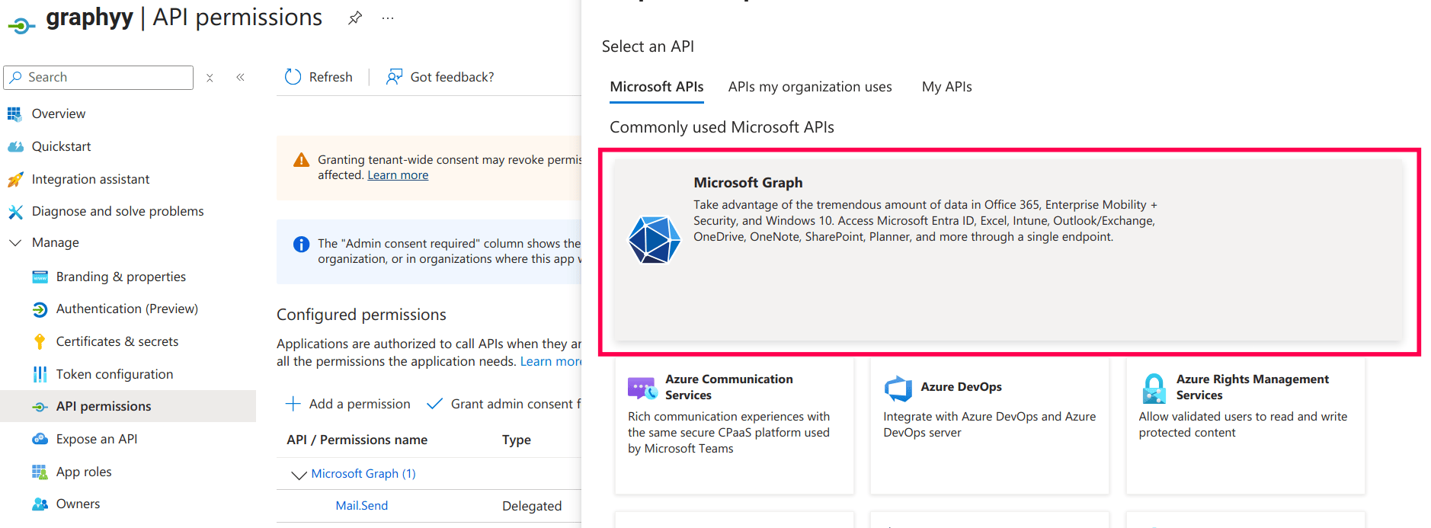1431x528 pixels.
Task: Click Add a permission
Action: (348, 404)
